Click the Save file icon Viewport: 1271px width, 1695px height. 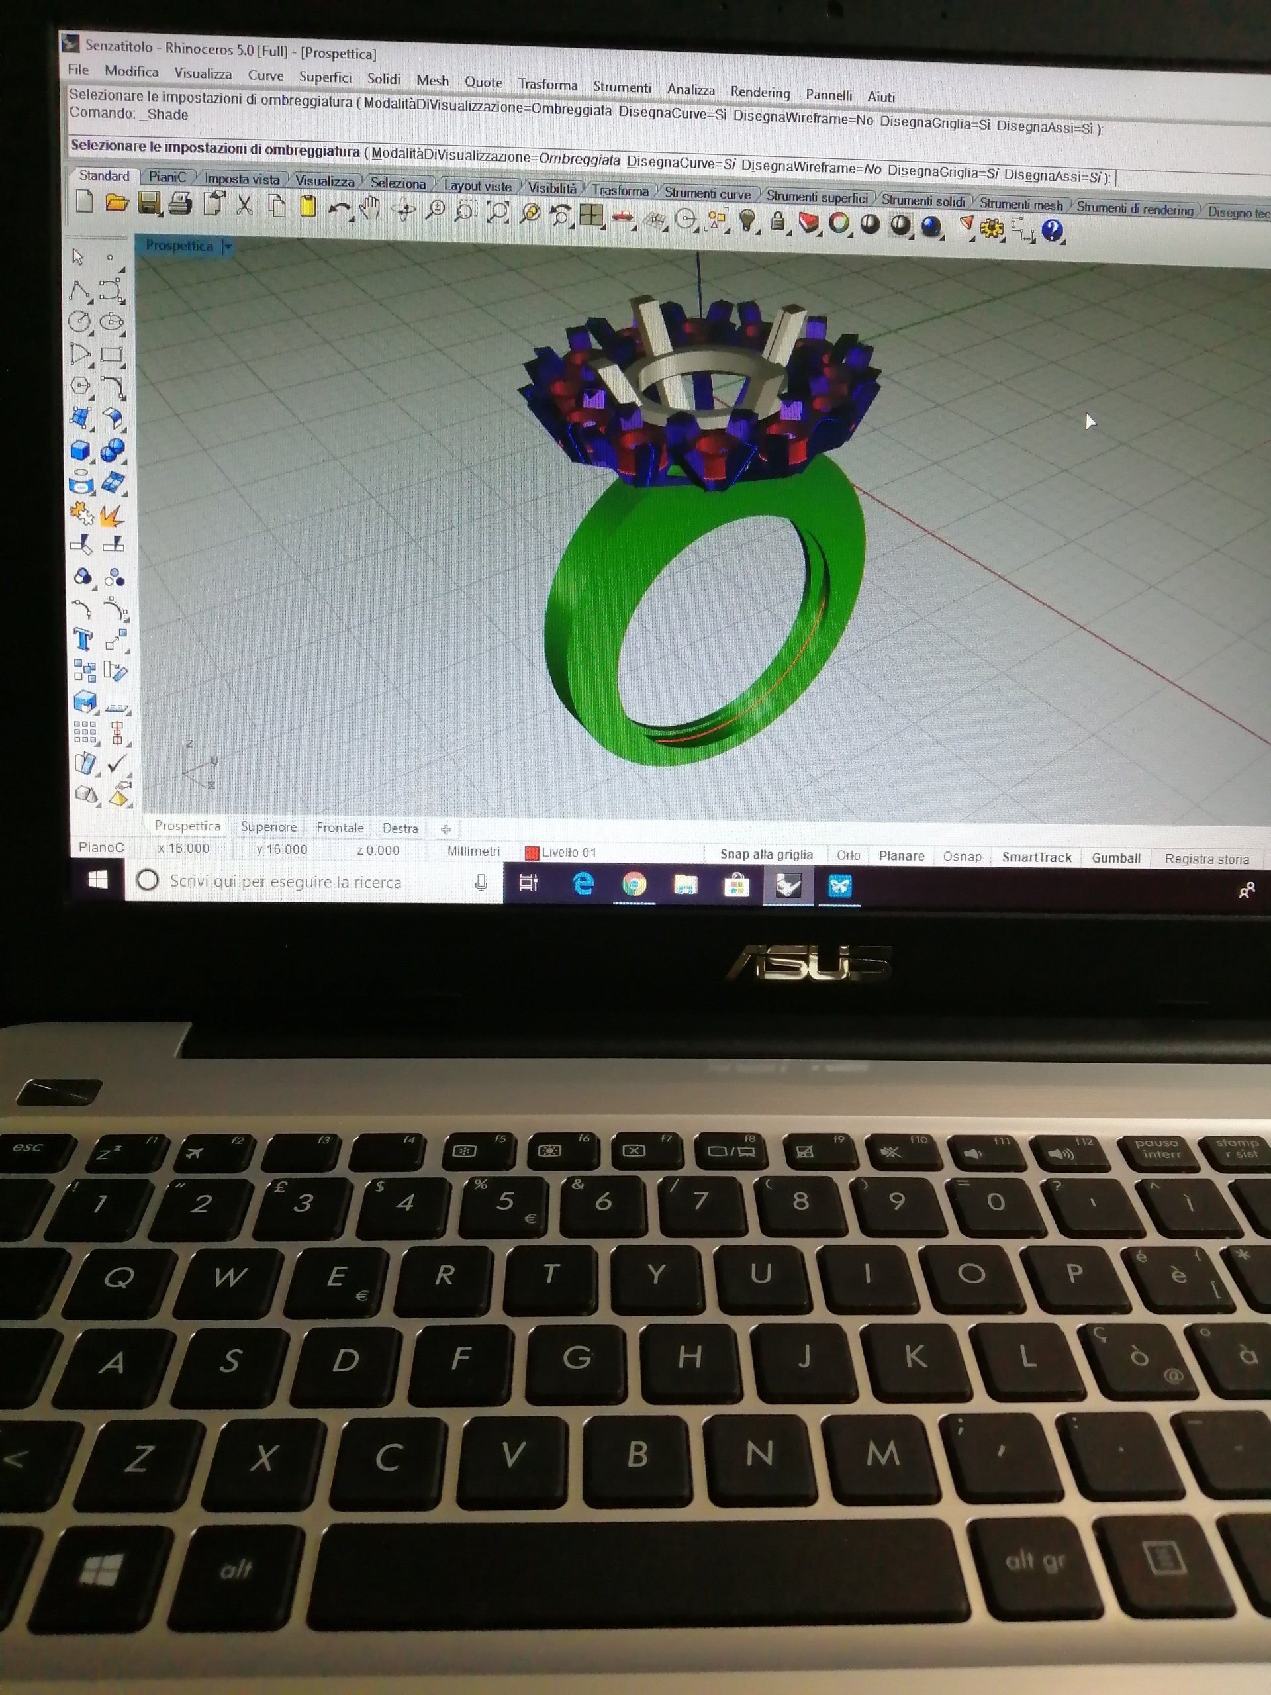coord(149,204)
